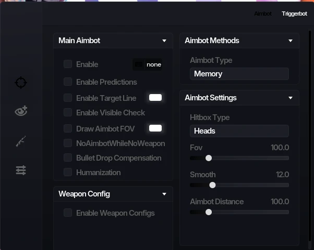Screen dimensions: 314x250
Task: Open the Aimbot Type Memory dropdown
Action: click(239, 74)
